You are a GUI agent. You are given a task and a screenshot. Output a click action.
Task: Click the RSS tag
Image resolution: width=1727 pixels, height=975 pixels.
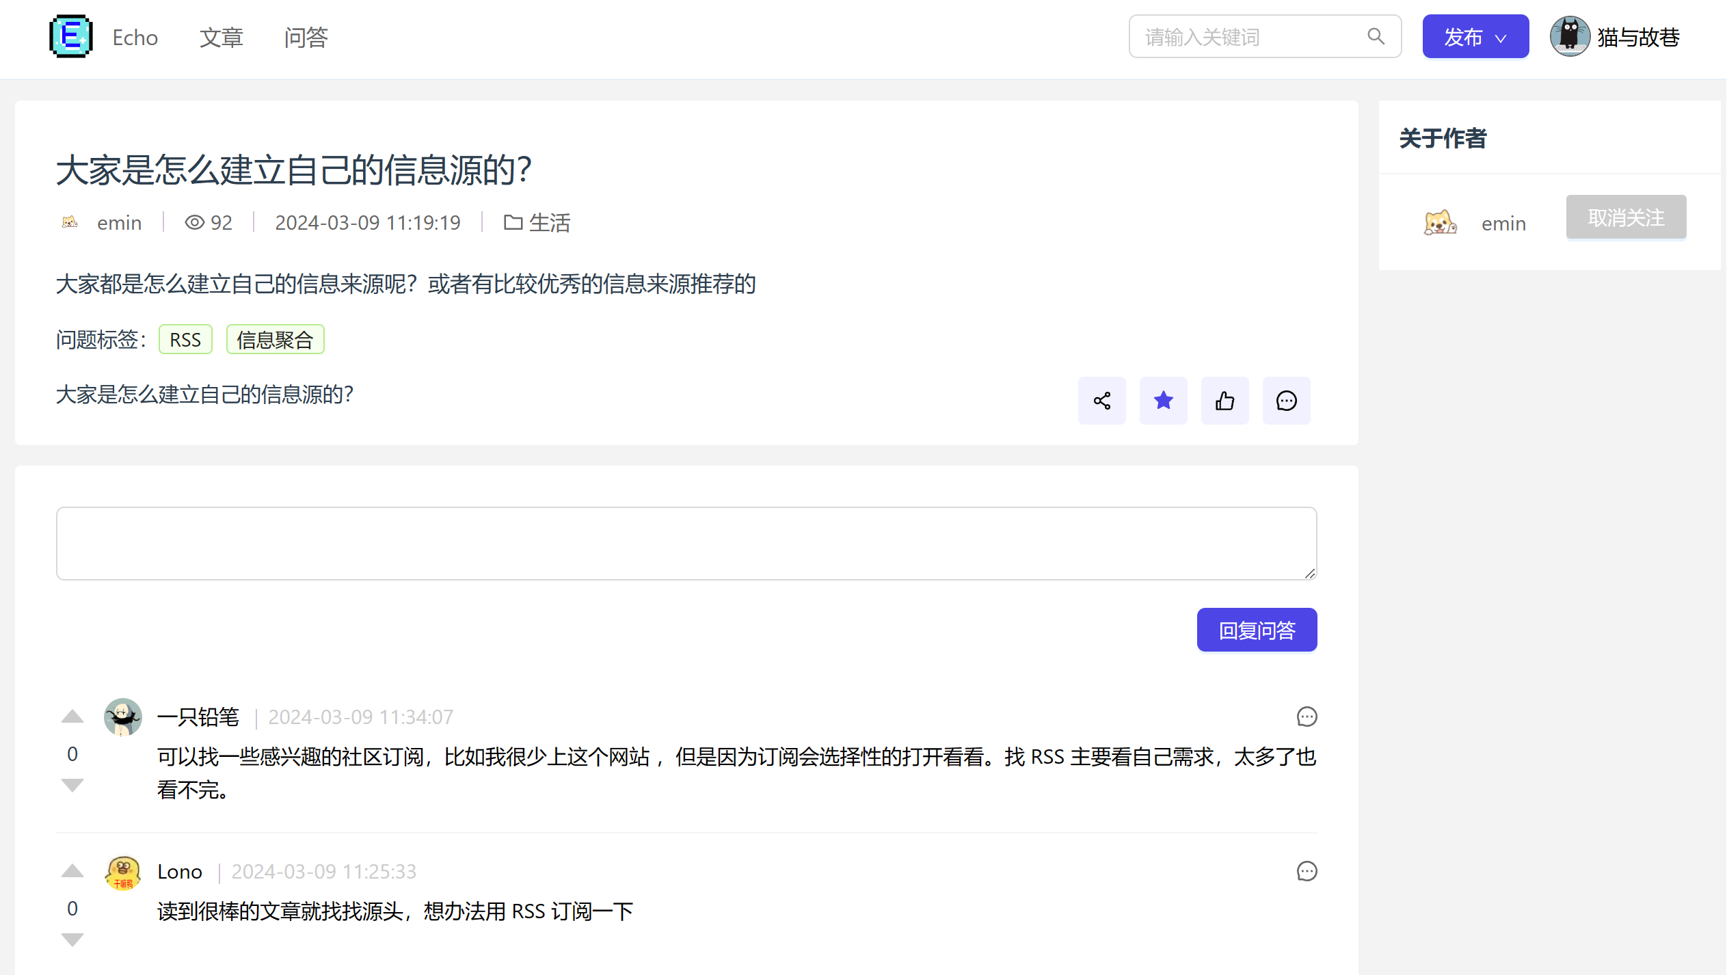click(x=185, y=340)
